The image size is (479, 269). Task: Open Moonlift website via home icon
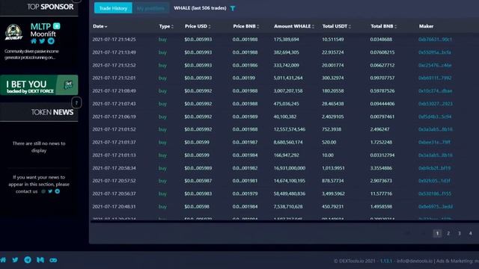[34, 41]
